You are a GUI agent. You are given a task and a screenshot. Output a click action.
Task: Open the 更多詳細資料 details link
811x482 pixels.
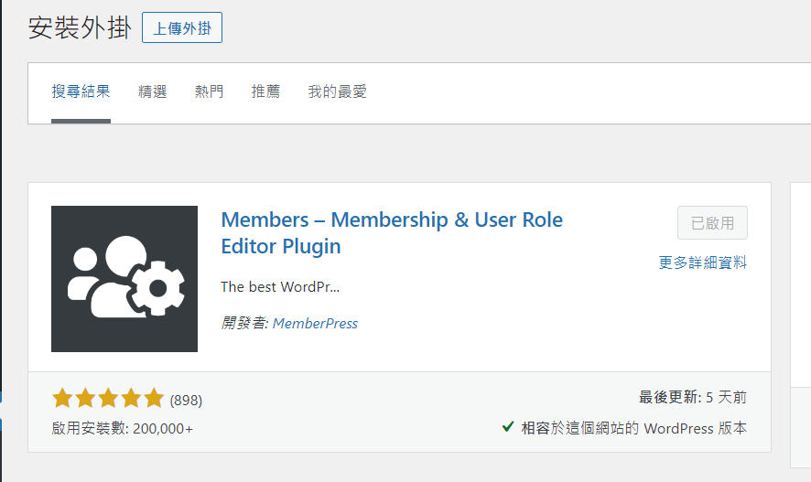pos(702,262)
